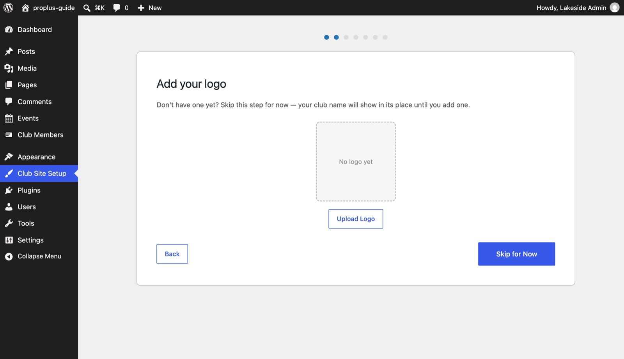
Task: Click the Appearance paintbrush icon
Action: tap(9, 157)
